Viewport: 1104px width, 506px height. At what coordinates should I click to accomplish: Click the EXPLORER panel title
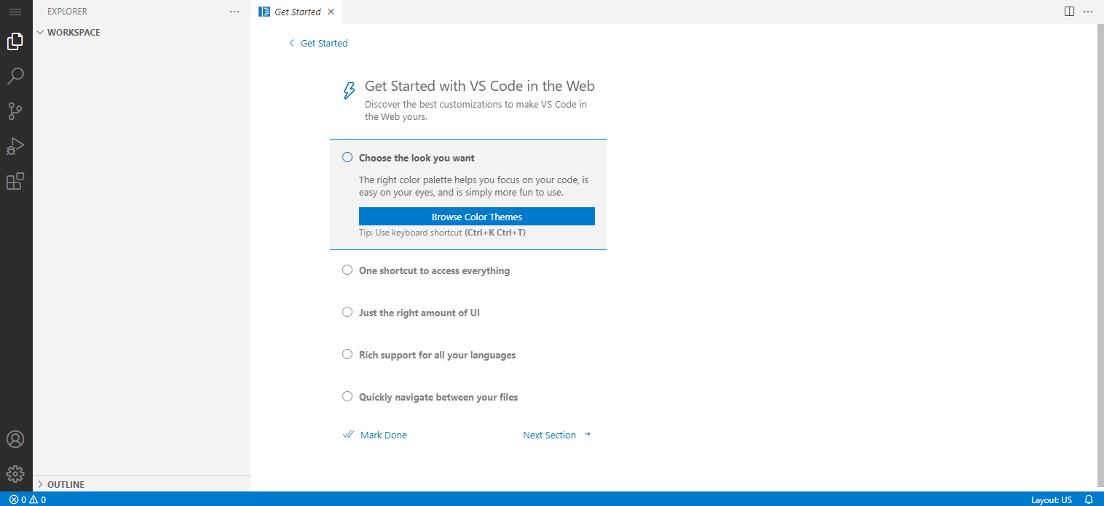click(67, 12)
